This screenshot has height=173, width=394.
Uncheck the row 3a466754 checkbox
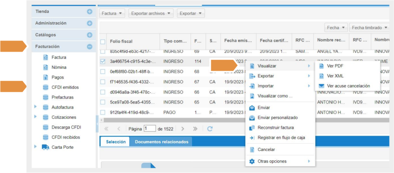pos(103,61)
